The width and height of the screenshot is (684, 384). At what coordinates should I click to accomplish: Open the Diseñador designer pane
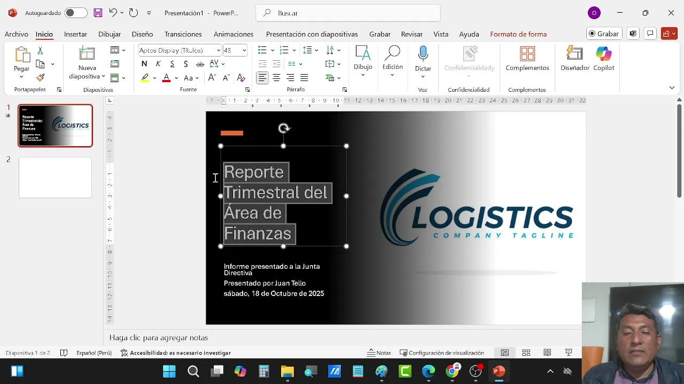tap(575, 59)
